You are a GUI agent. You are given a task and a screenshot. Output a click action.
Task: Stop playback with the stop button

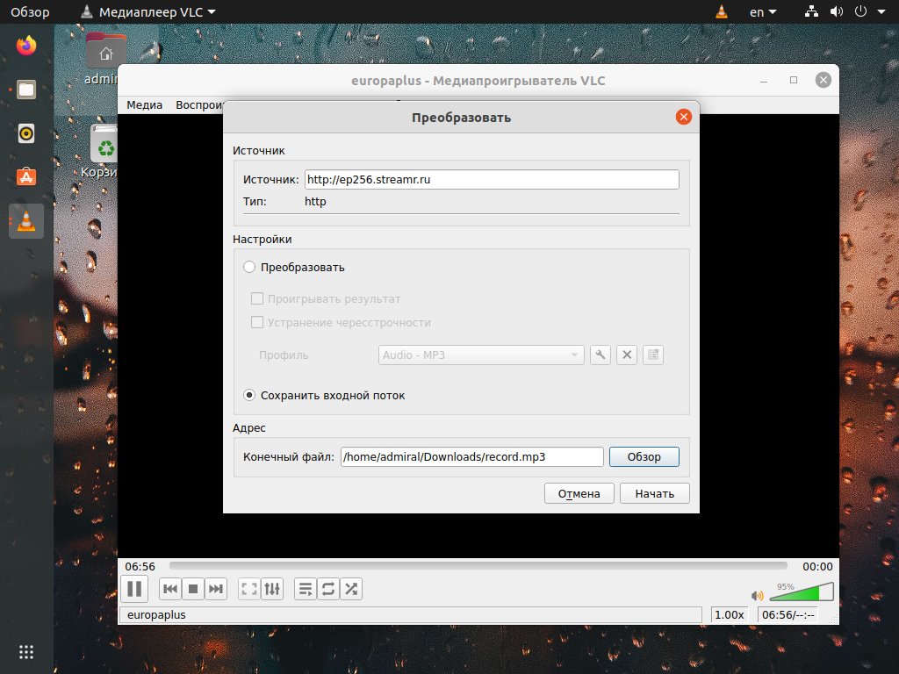pos(193,589)
